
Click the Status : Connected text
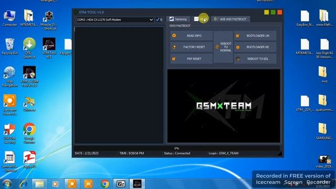click(x=177, y=153)
